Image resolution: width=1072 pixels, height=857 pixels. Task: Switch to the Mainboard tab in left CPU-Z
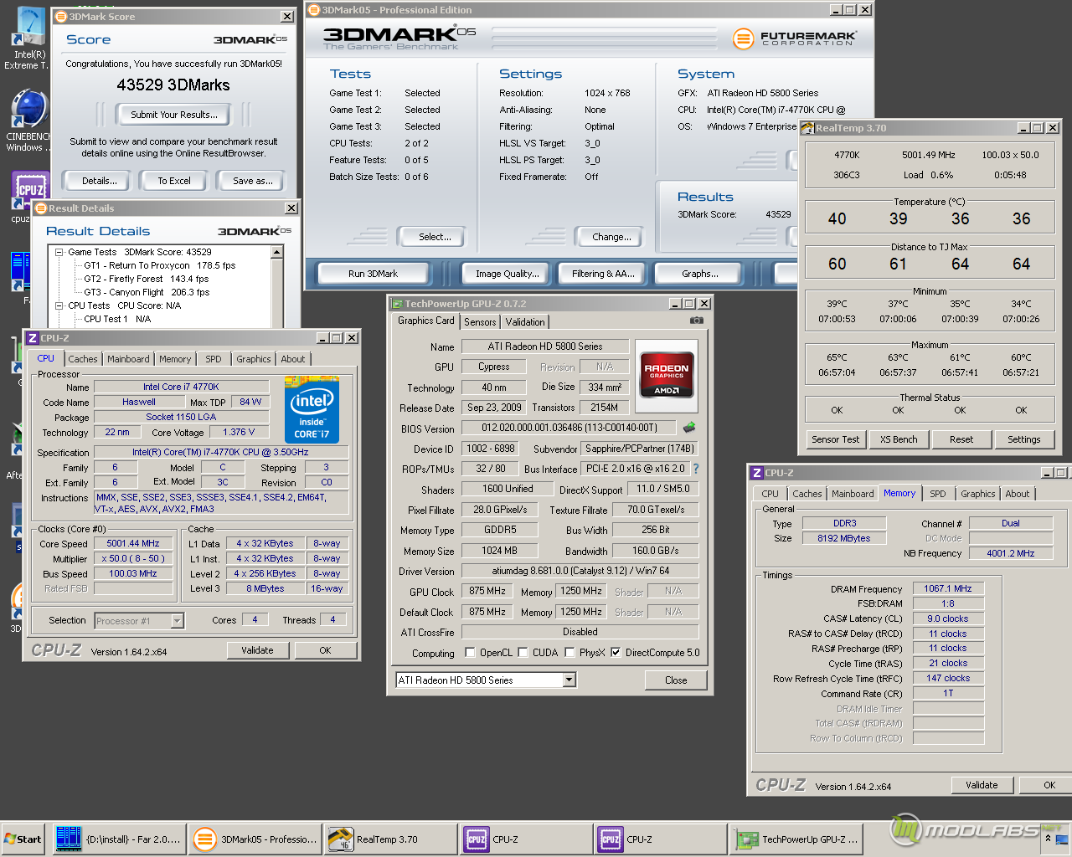tap(128, 359)
